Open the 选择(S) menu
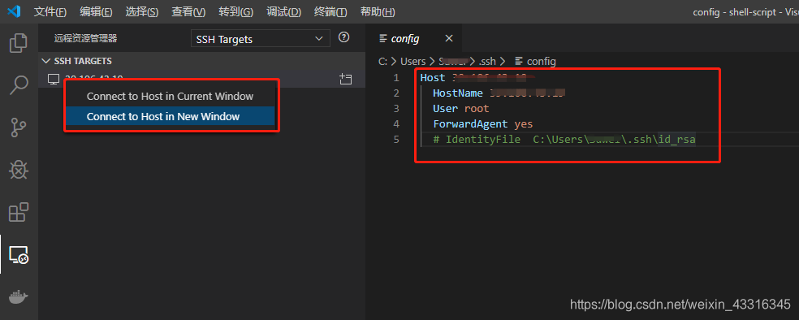Image resolution: width=799 pixels, height=320 pixels. click(141, 11)
